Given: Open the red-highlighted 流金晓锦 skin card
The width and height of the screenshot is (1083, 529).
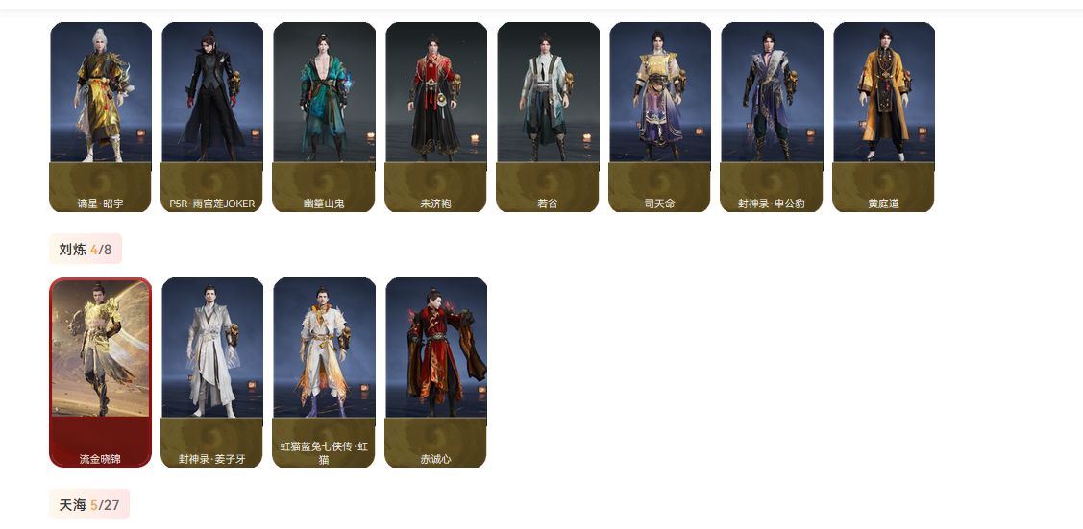Looking at the screenshot, I should (x=101, y=373).
